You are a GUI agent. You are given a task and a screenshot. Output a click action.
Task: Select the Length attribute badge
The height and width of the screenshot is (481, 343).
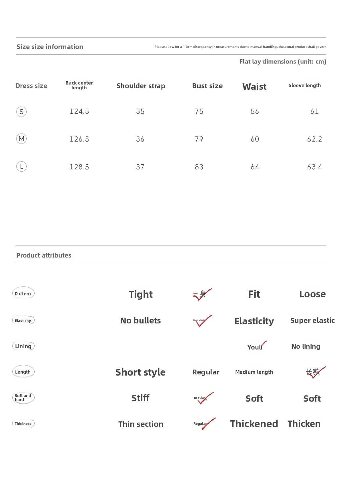(x=23, y=372)
